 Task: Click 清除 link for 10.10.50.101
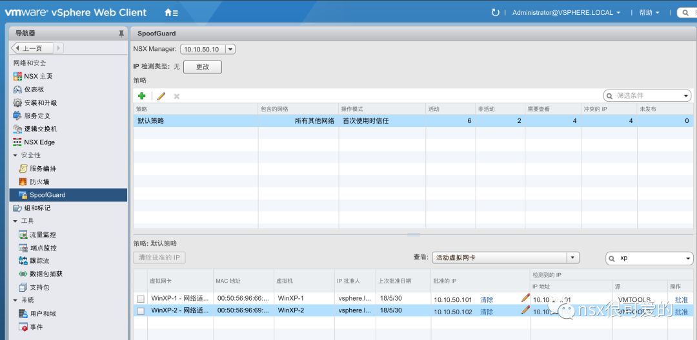(x=487, y=299)
